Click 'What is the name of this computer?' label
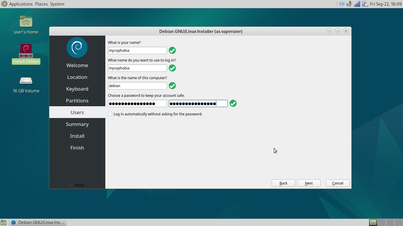The height and width of the screenshot is (226, 403). click(137, 78)
